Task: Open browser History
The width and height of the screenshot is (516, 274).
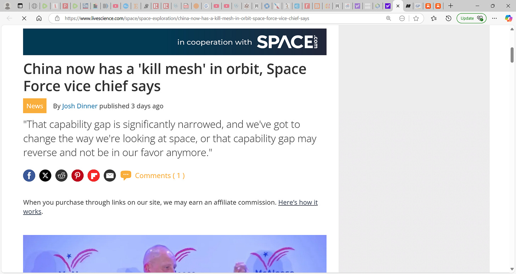Action: click(x=448, y=18)
